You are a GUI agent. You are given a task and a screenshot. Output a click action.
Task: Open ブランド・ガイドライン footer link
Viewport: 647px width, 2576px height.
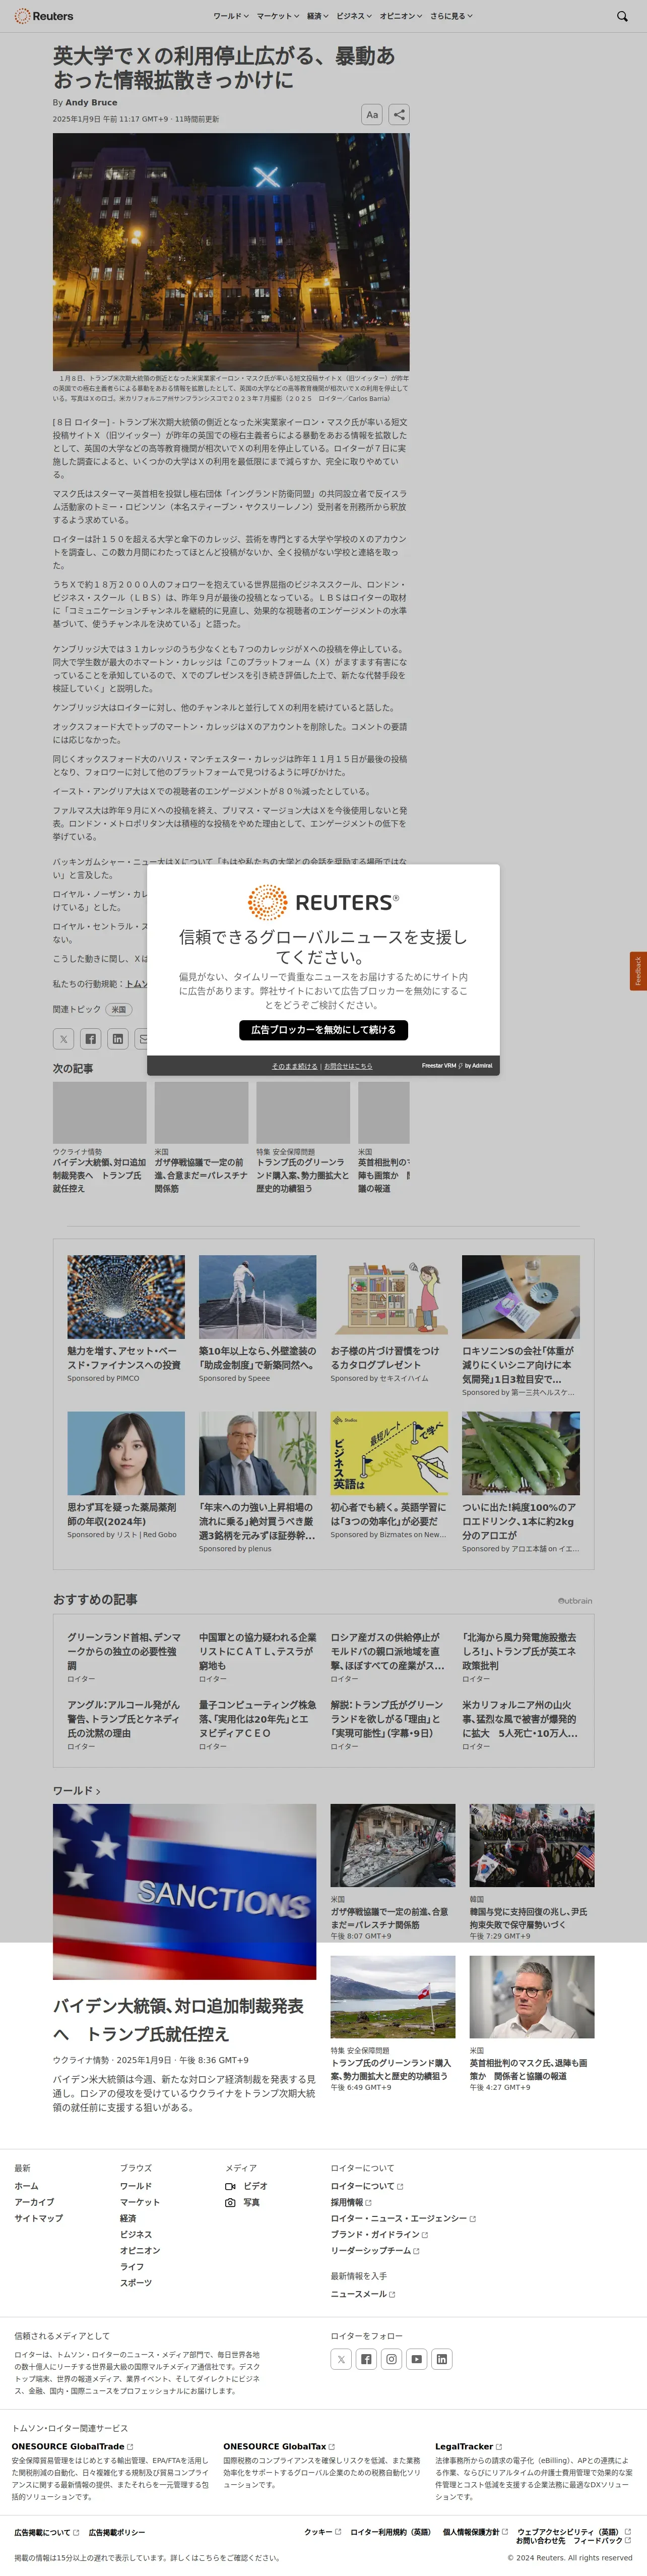pos(379,2234)
